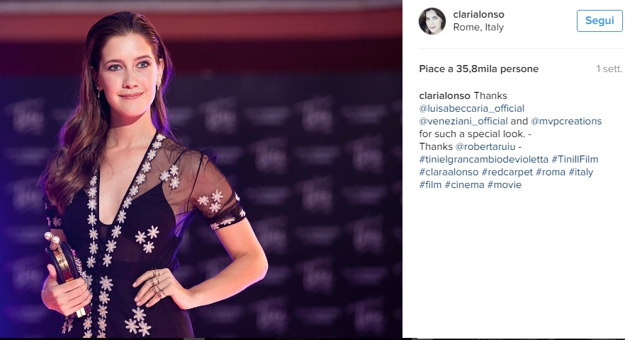
Task: Click the clarialonso profile avatar
Action: click(x=432, y=21)
